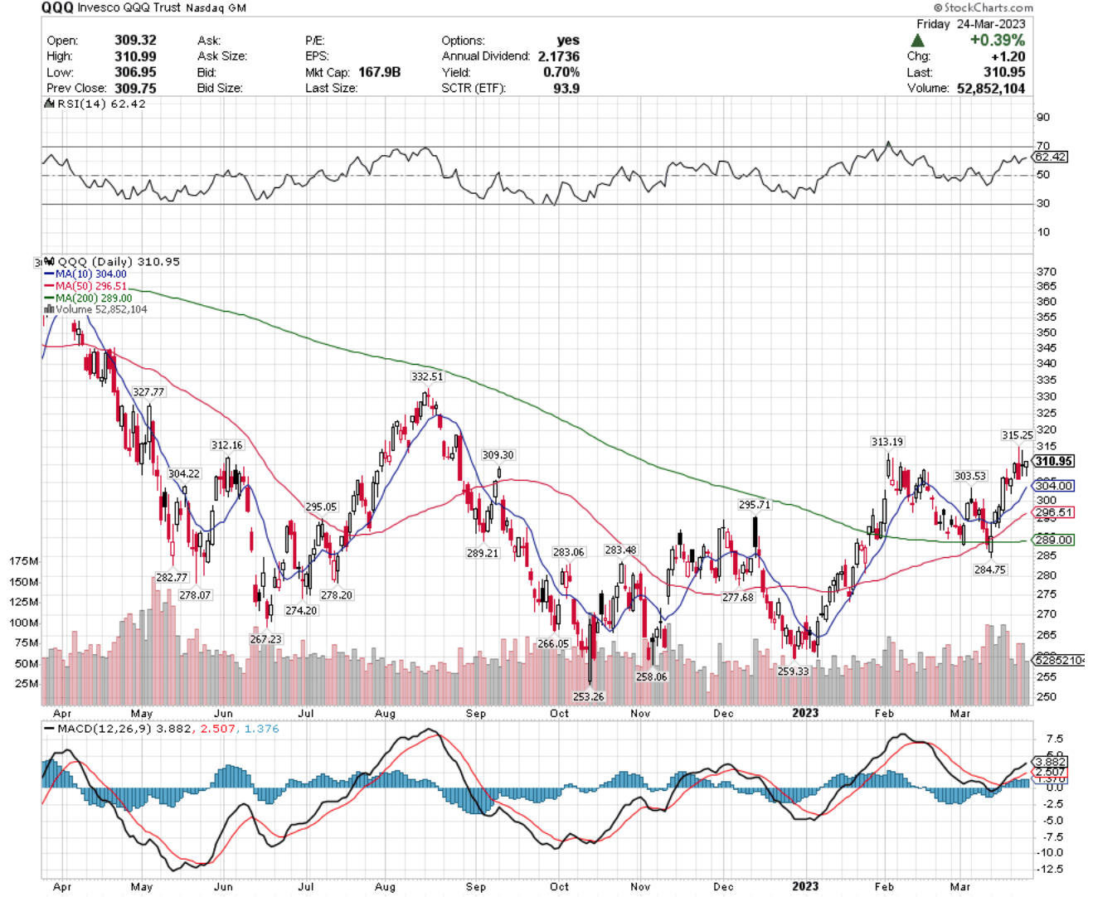The width and height of the screenshot is (1093, 897).
Task: Click the Yield value 0.70%
Action: point(561,72)
